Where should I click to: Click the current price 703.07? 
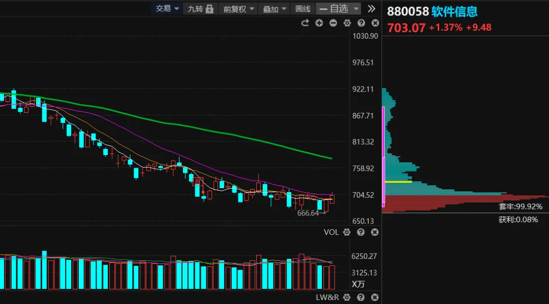pyautogui.click(x=406, y=27)
